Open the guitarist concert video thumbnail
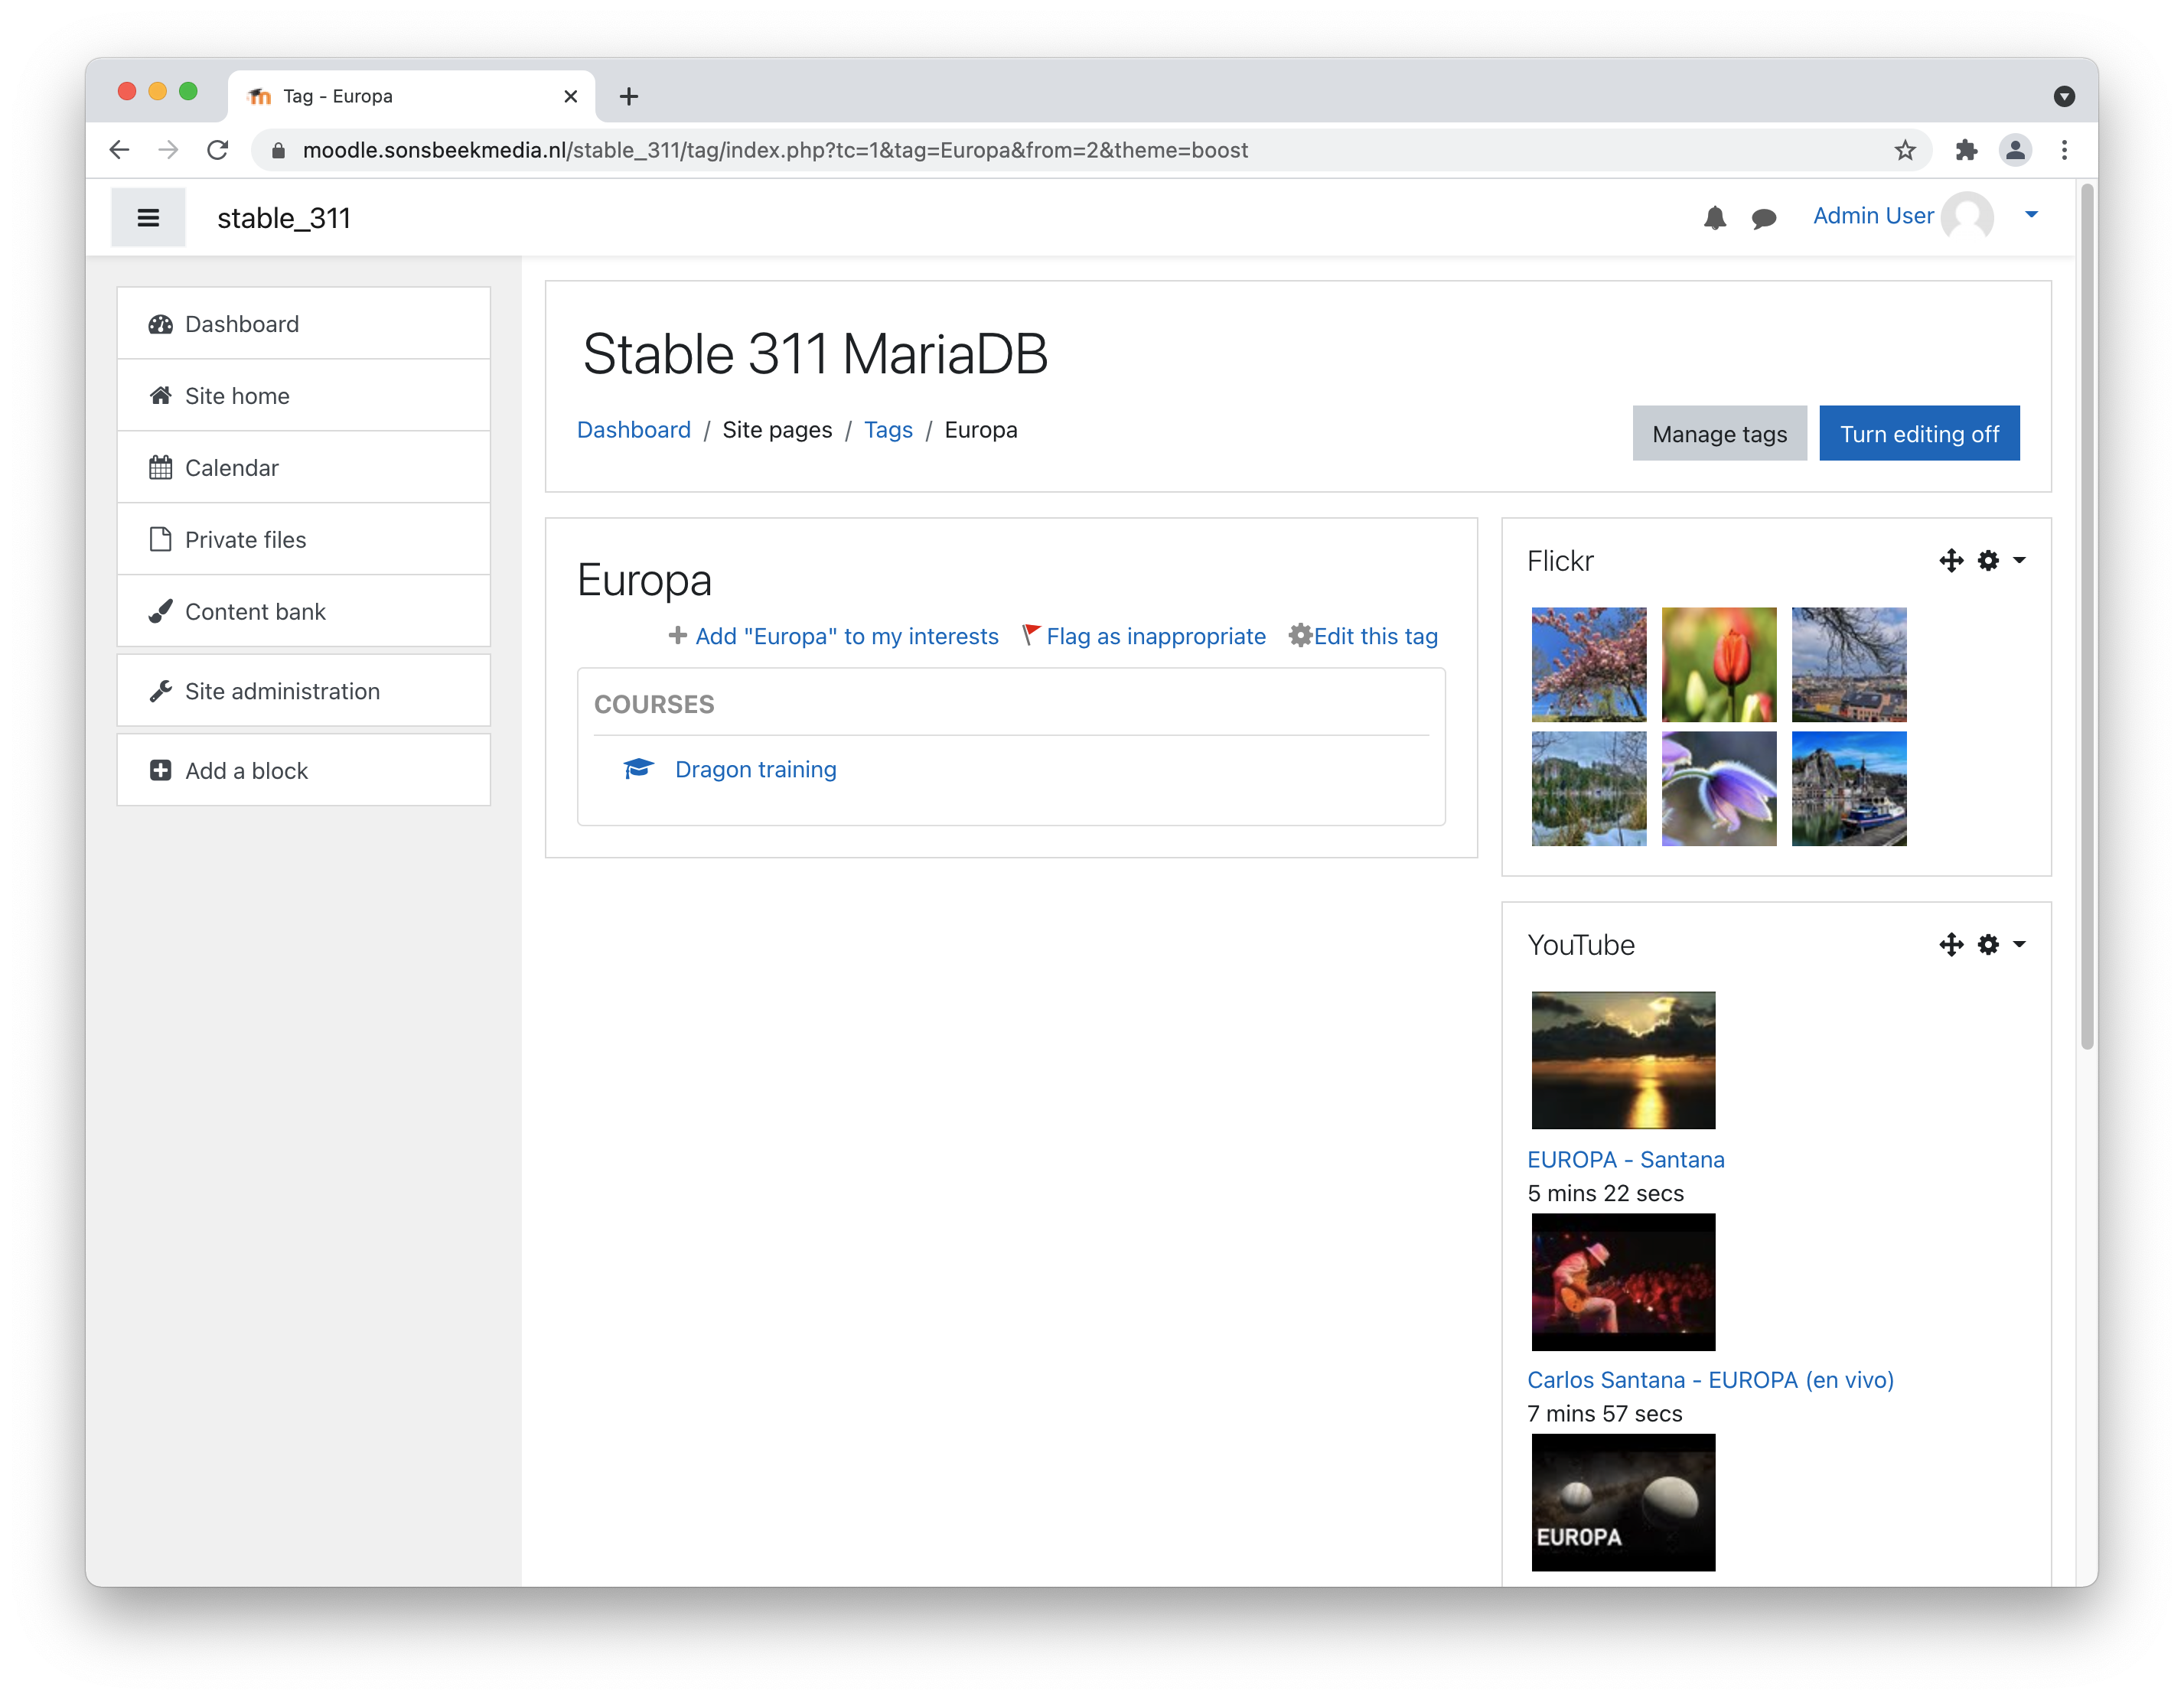 point(1623,1283)
